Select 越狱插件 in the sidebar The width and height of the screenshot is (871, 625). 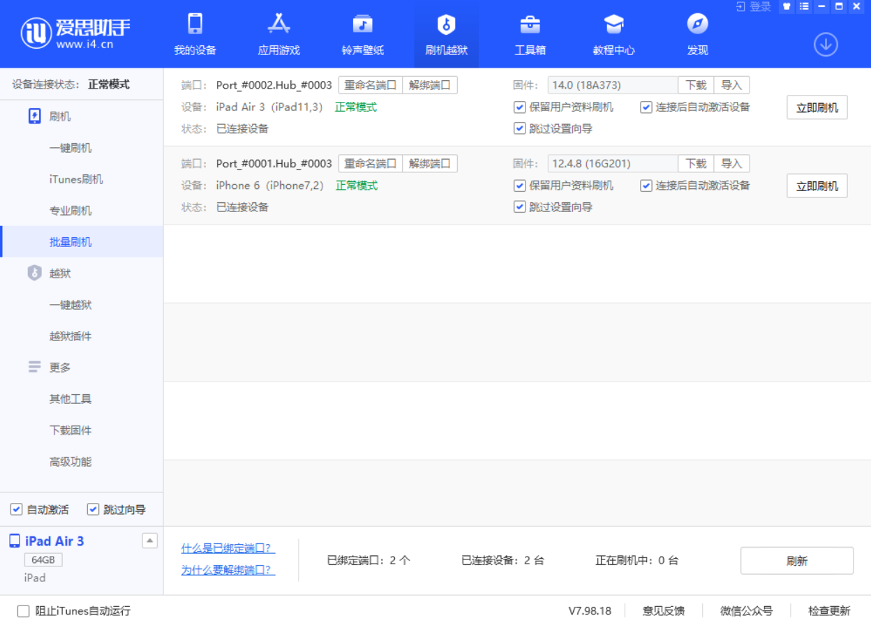click(82, 336)
